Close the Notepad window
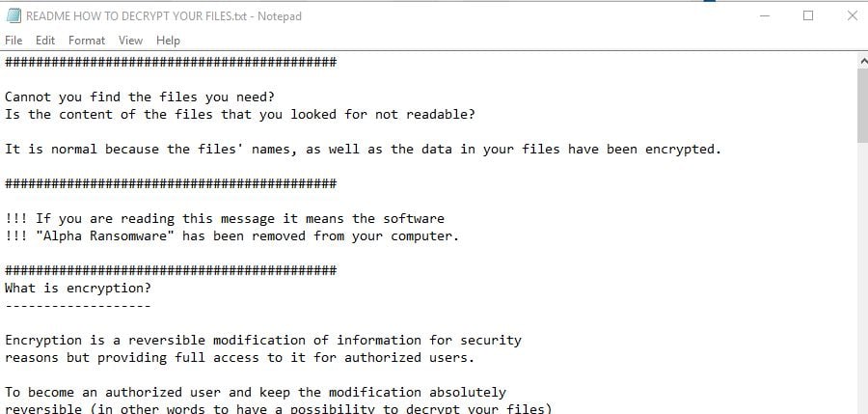 click(851, 16)
